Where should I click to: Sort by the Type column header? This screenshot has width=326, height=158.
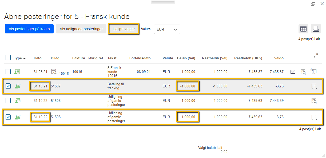18,58
